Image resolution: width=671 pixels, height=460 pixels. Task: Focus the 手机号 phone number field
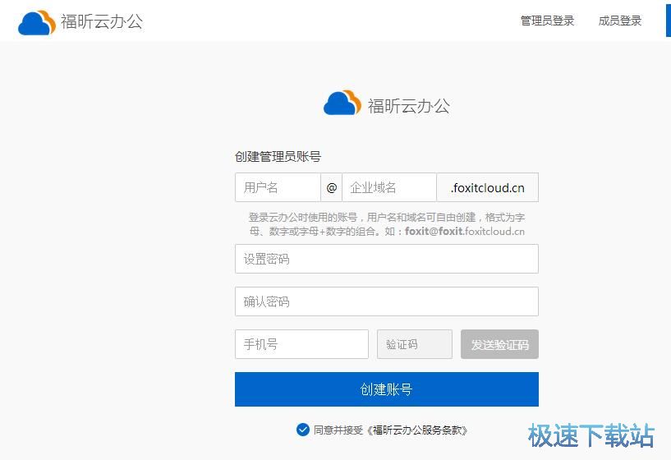(x=301, y=344)
